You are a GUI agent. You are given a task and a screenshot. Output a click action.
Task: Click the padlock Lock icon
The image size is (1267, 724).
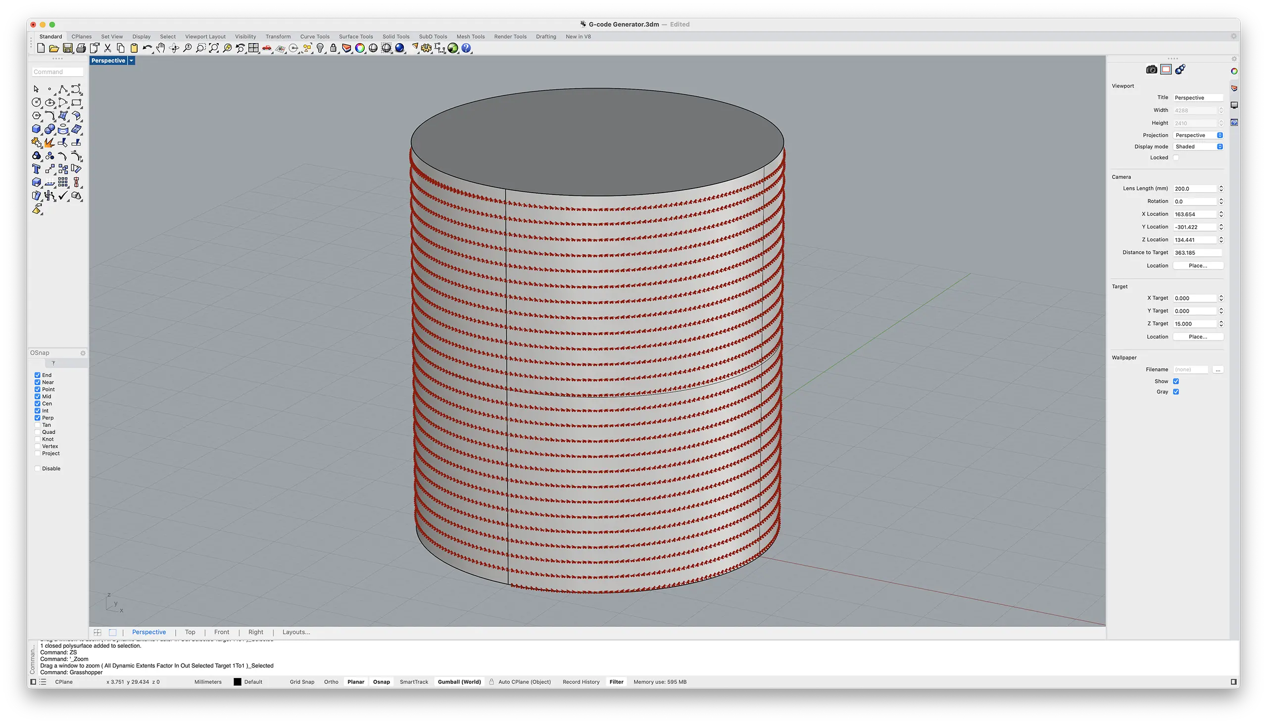pos(333,48)
